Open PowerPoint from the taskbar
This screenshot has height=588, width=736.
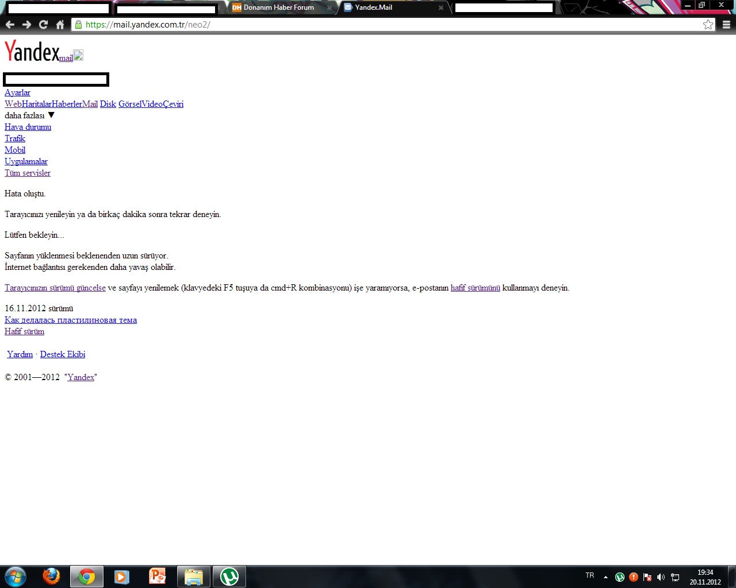(158, 577)
